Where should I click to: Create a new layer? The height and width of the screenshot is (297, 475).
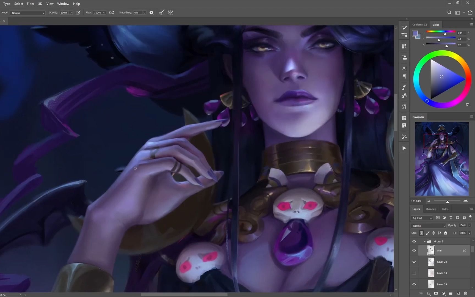pyautogui.click(x=458, y=293)
